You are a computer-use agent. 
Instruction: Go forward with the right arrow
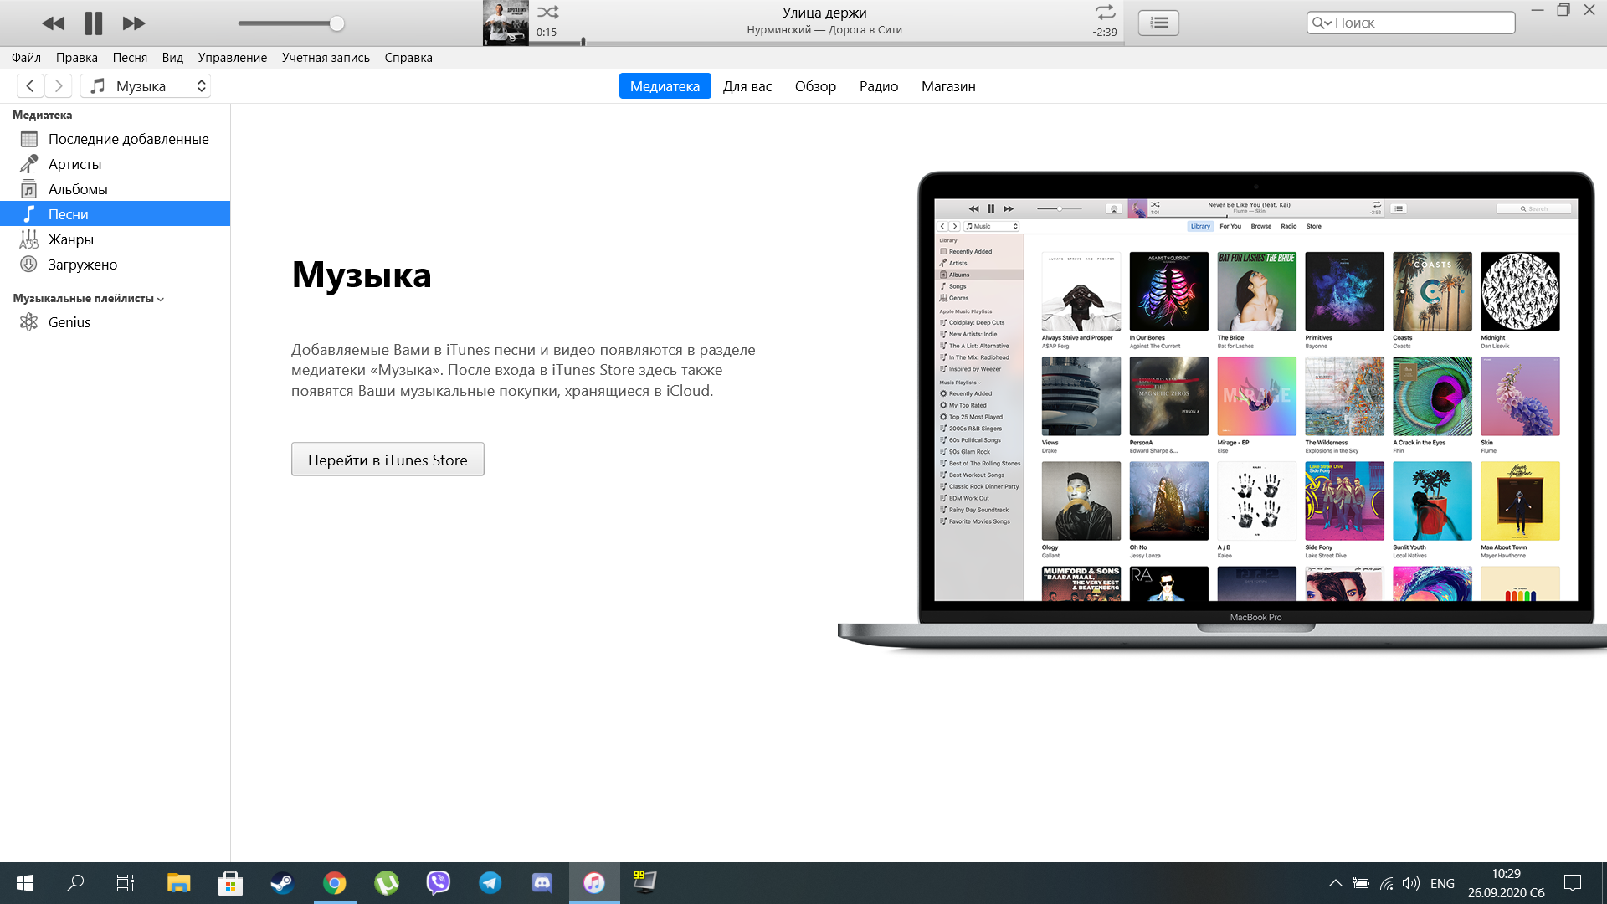pyautogui.click(x=58, y=86)
